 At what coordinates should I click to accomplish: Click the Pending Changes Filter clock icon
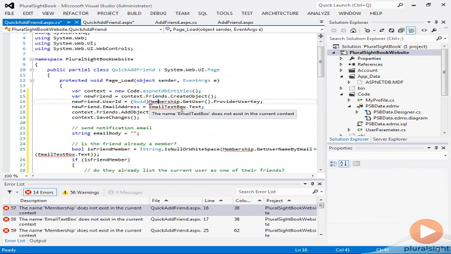368,30
